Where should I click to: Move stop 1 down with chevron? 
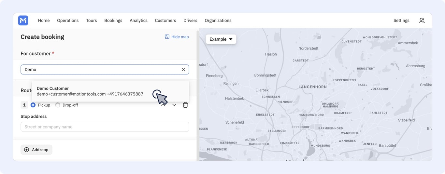[x=174, y=105]
